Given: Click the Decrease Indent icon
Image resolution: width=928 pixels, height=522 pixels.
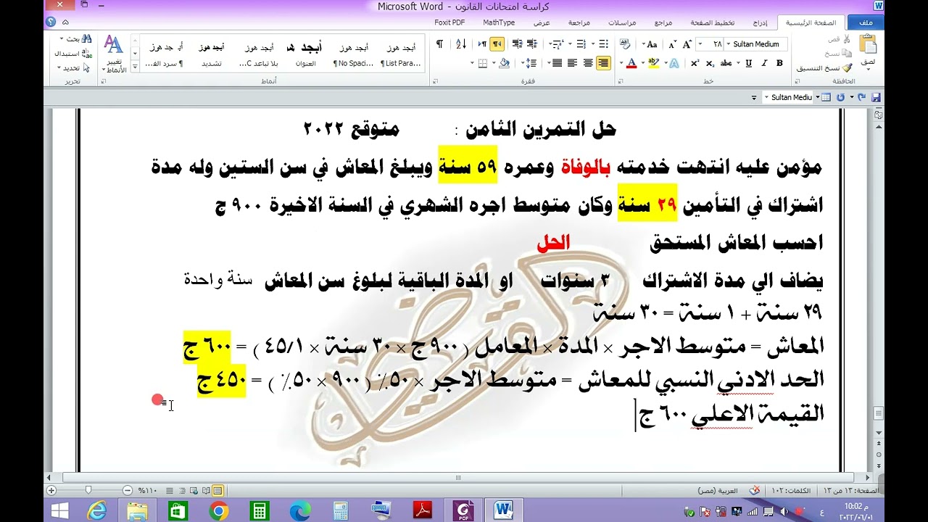Looking at the screenshot, I should [x=532, y=44].
